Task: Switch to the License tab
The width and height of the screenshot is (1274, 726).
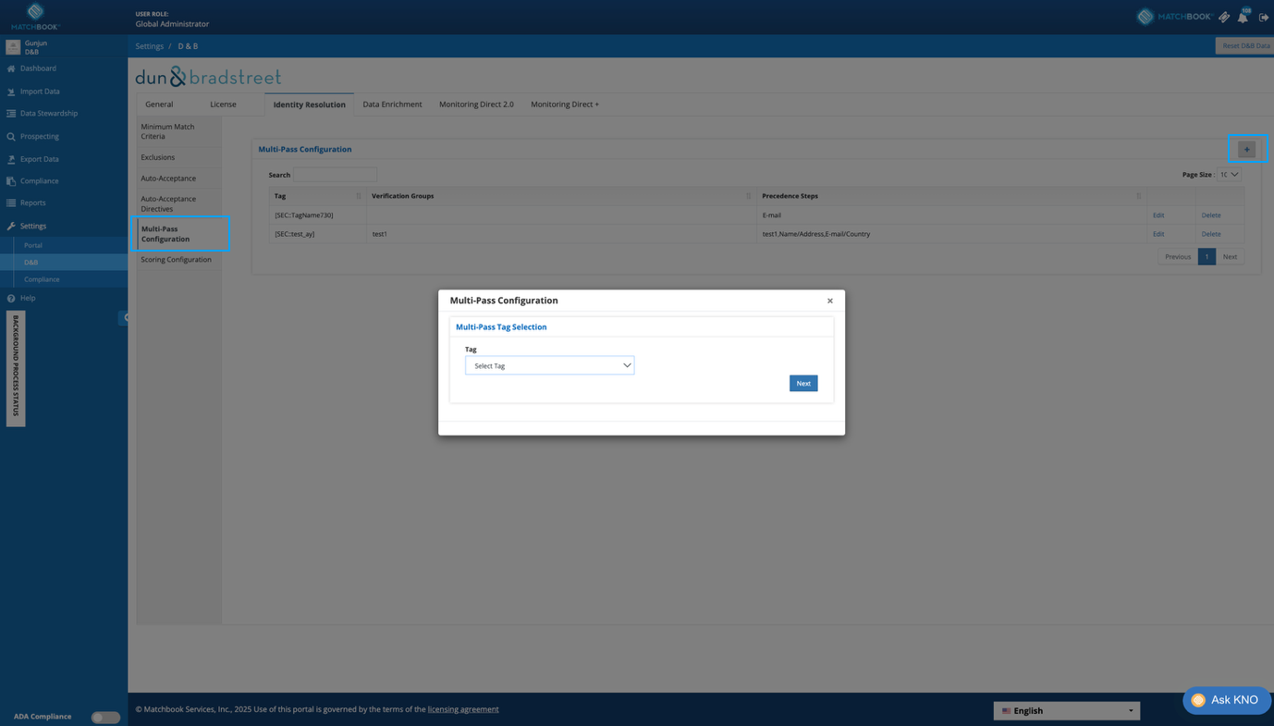Action: click(223, 105)
